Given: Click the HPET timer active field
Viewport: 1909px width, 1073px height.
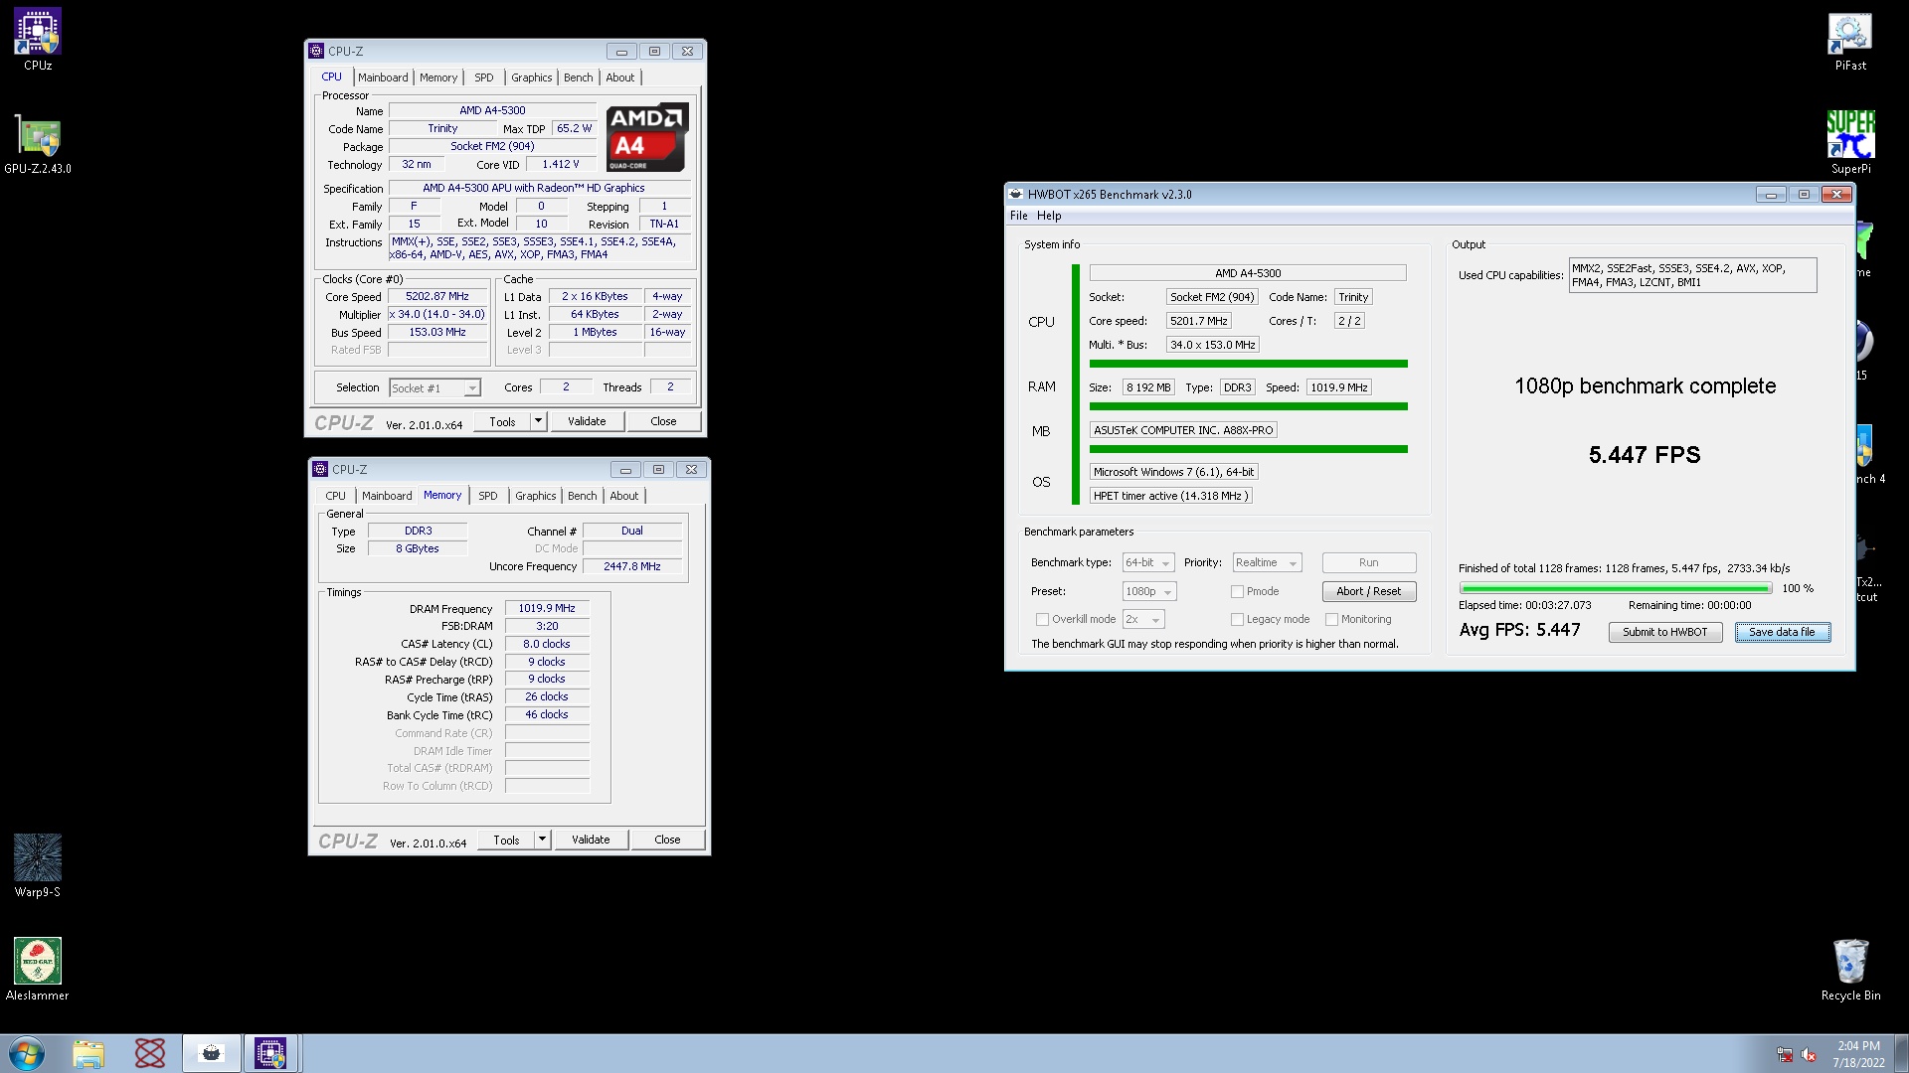Looking at the screenshot, I should (1170, 496).
